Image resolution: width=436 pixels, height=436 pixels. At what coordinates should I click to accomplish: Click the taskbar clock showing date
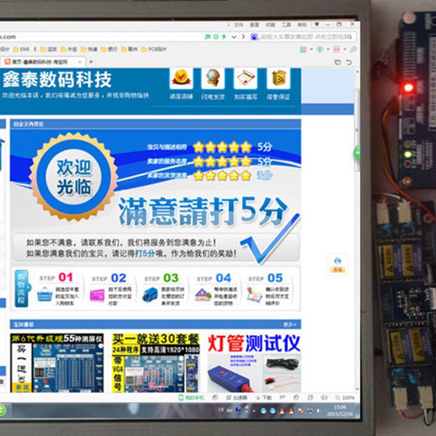[340, 411]
